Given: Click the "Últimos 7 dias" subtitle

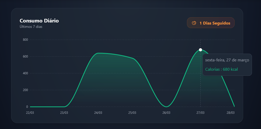Looking at the screenshot, I should point(31,27).
